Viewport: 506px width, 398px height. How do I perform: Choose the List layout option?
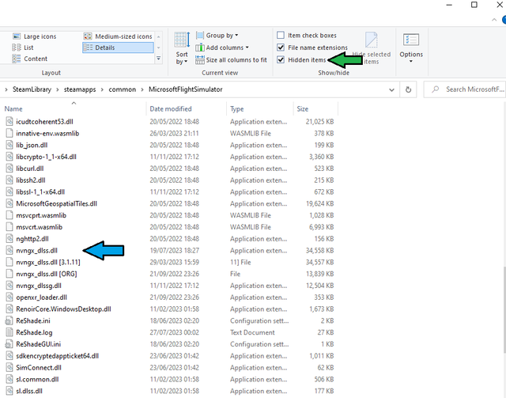[23, 47]
